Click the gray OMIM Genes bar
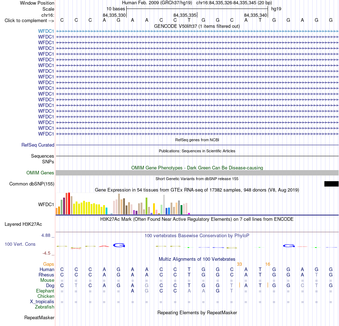Image resolution: width=339 pixels, height=326 pixels. click(x=197, y=173)
